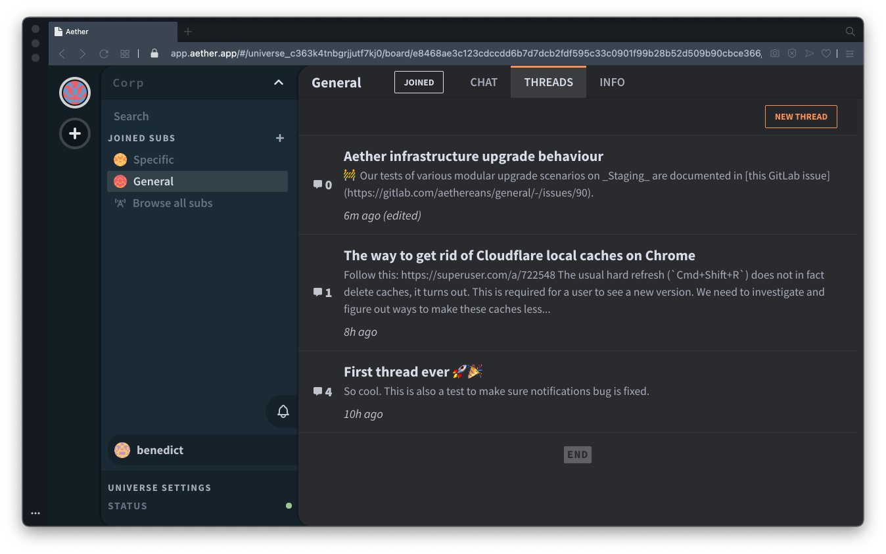Image resolution: width=886 pixels, height=554 pixels.
Task: Take a snapshot with camera icon
Action: coord(775,54)
